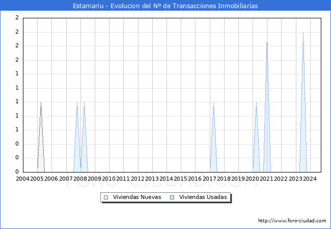
Task: Select the 2006 x-axis label
Action: [51, 179]
